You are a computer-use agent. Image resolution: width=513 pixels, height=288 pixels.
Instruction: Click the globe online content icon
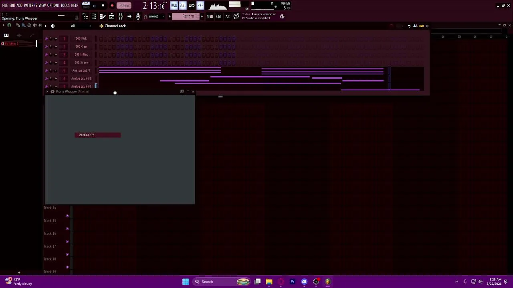point(282,16)
